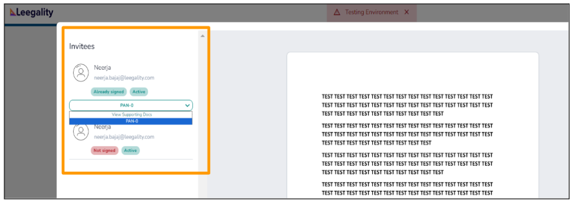Click the Invitees heading
This screenshot has width=572, height=201.
[x=82, y=47]
